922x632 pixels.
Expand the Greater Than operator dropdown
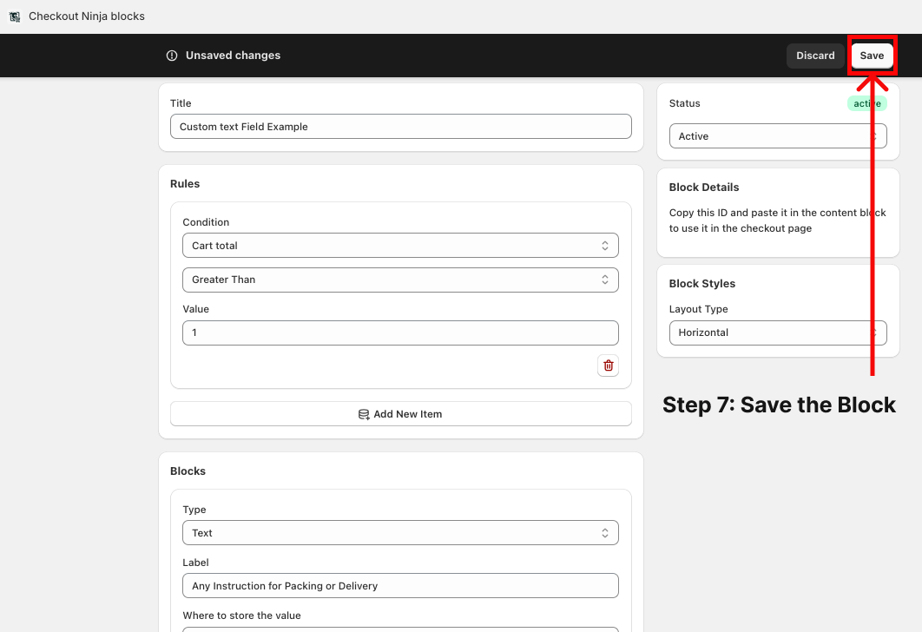[x=400, y=280]
